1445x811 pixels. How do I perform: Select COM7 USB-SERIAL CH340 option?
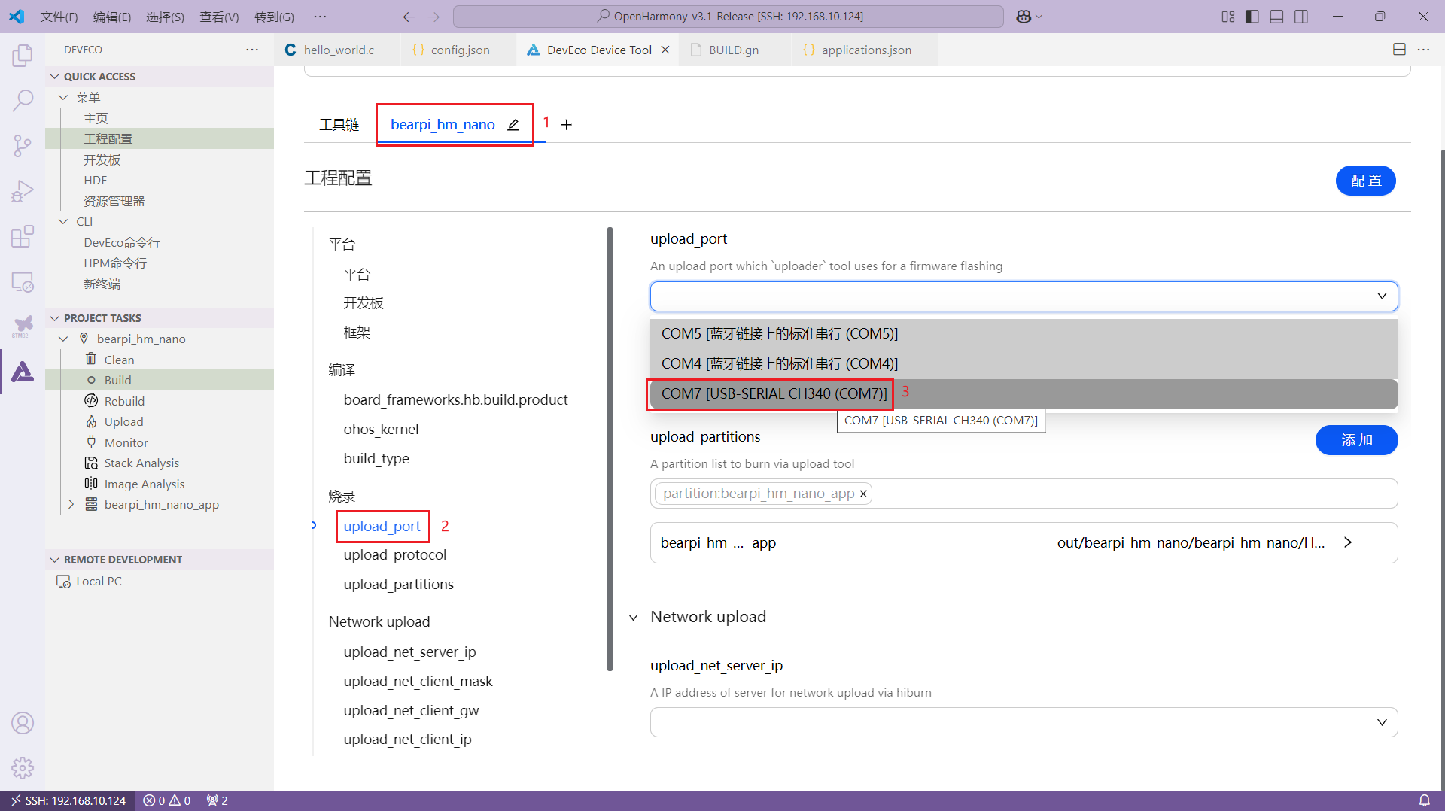(774, 394)
